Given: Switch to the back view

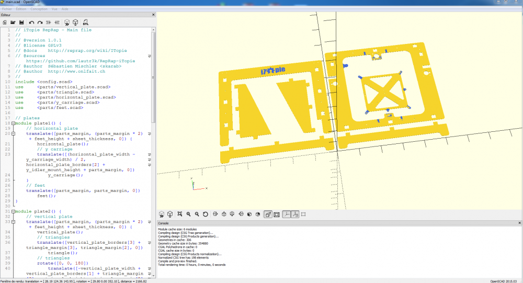Looking at the screenshot, I should pos(258,214).
